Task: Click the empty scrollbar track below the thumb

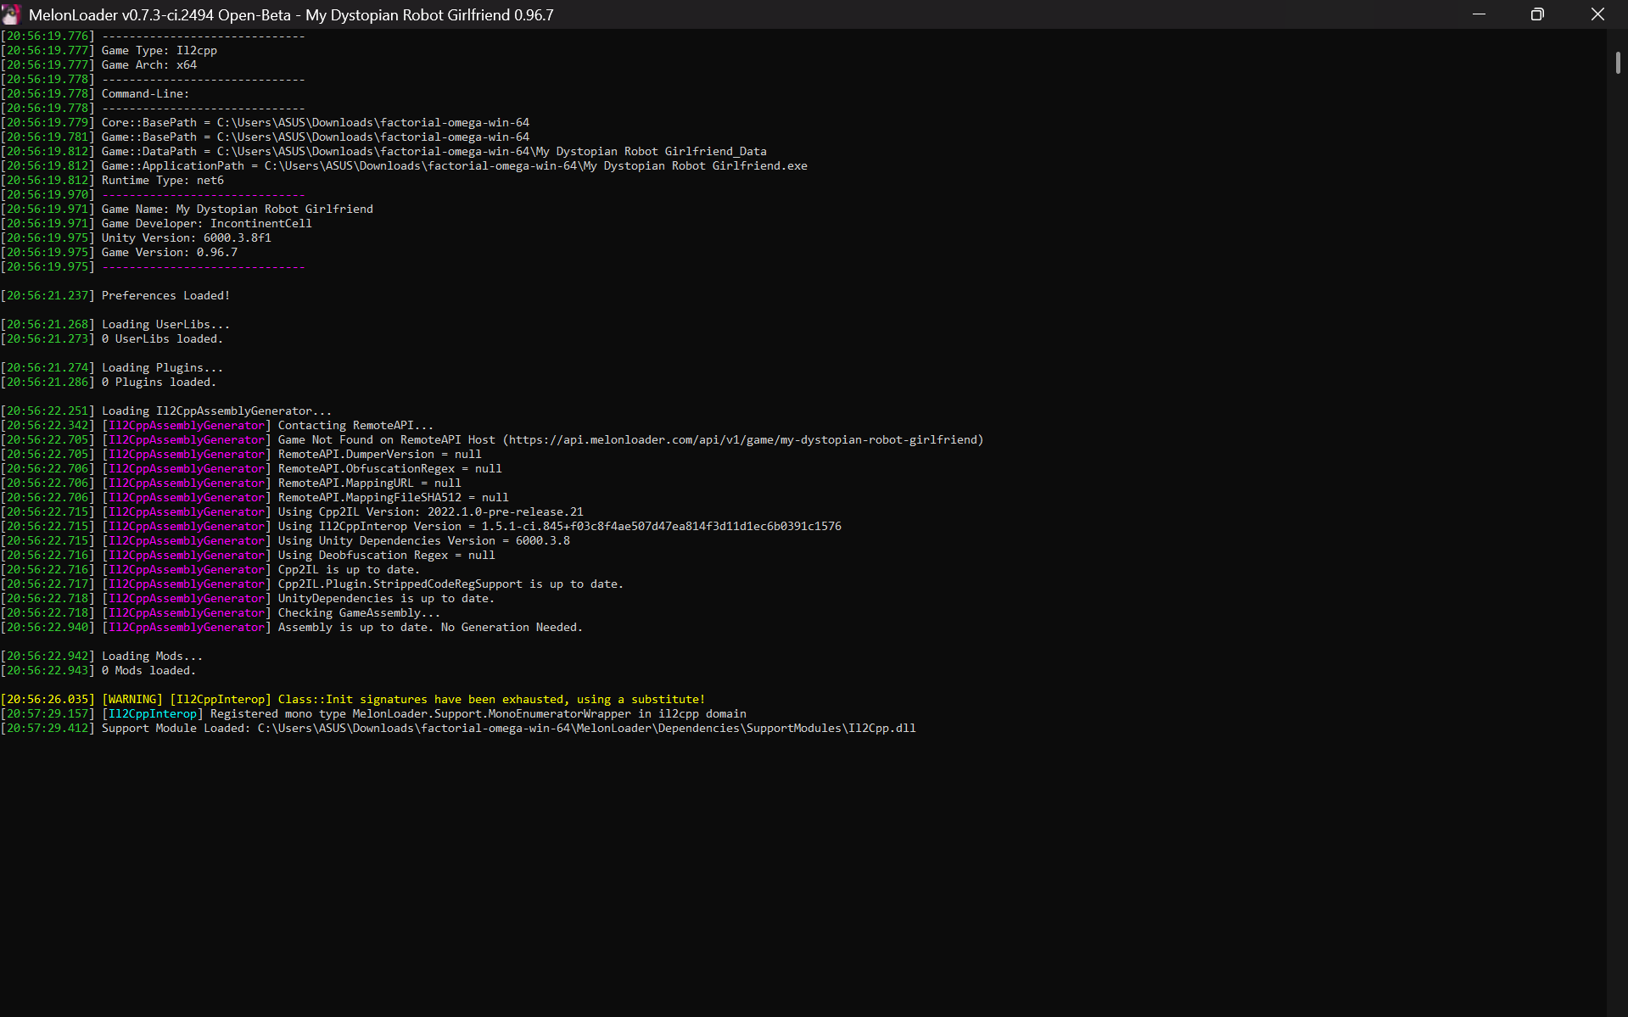Action: point(1618,543)
